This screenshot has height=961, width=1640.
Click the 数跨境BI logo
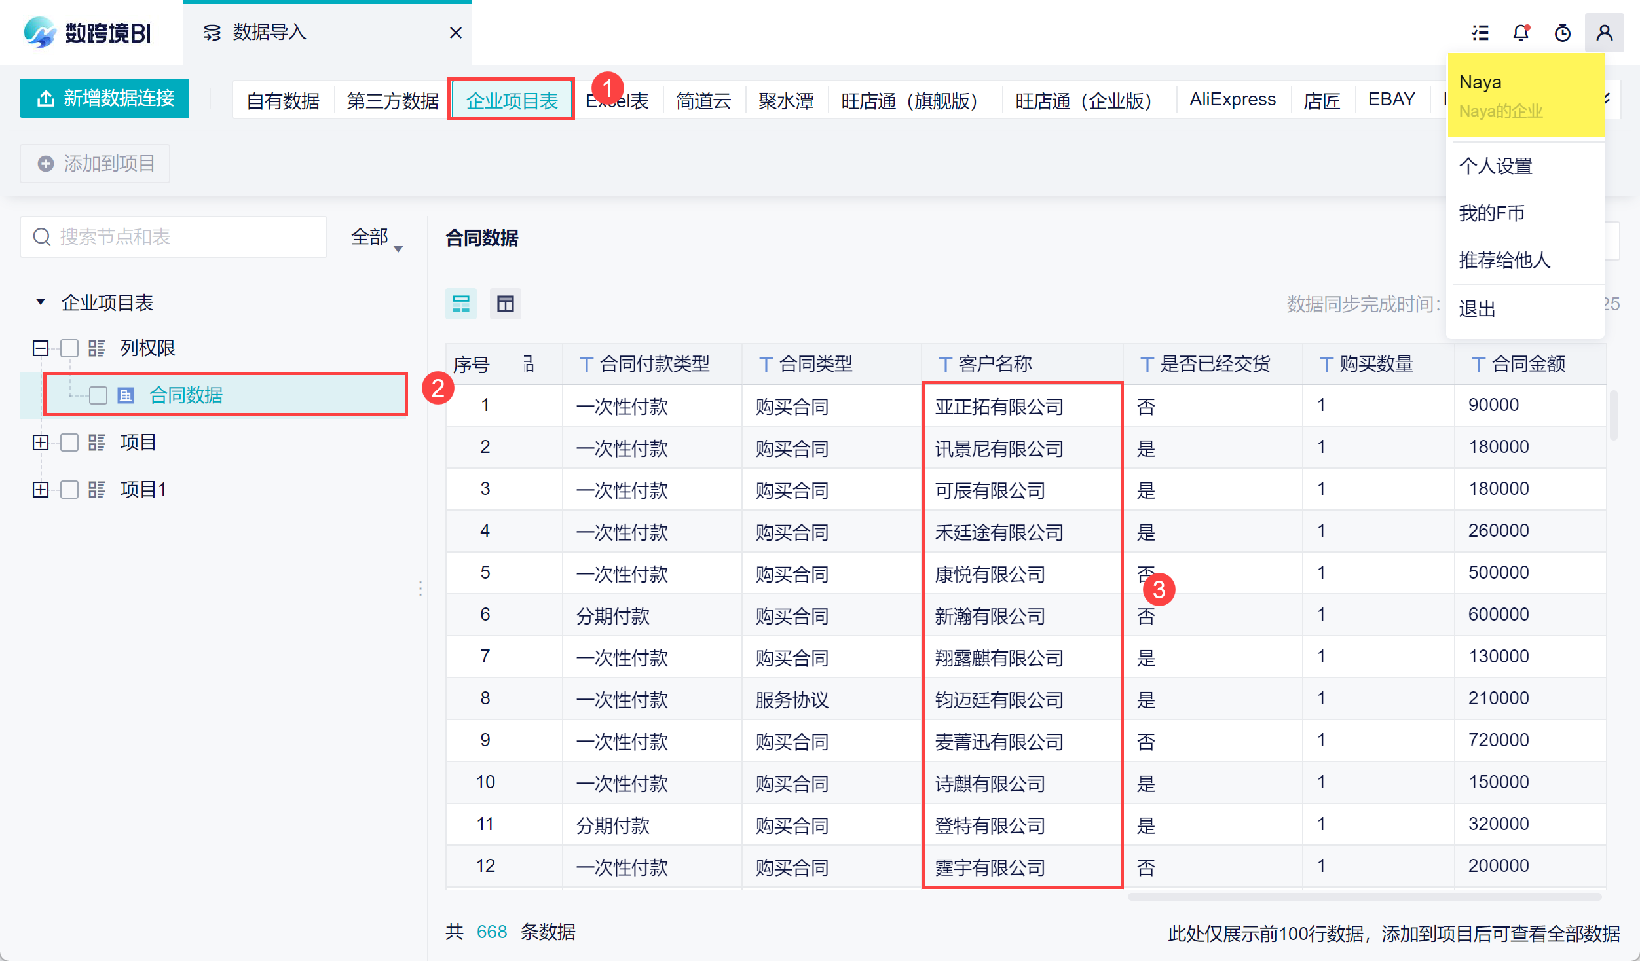(x=87, y=32)
